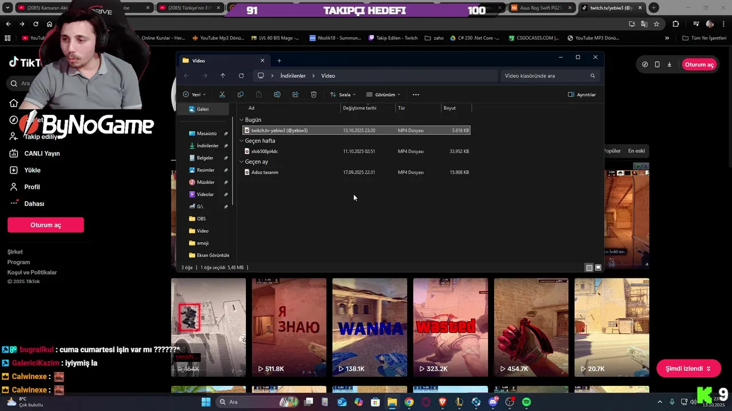Open the Görünüm view dropdown
732x411 pixels.
[383, 94]
